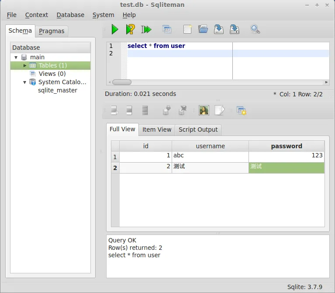
Task: Create a new blank SQL script
Action: (187, 29)
